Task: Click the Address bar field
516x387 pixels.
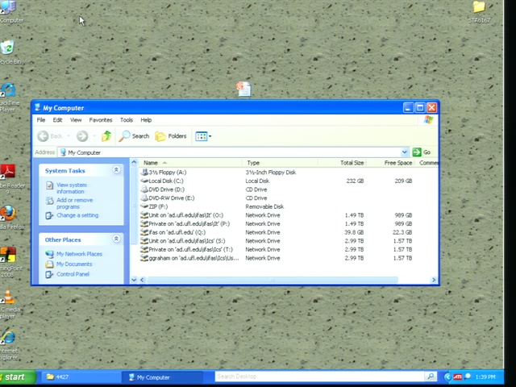Action: pos(234,152)
